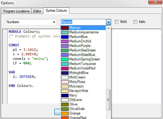Click the INTEGER type in preview

click(x=26, y=77)
